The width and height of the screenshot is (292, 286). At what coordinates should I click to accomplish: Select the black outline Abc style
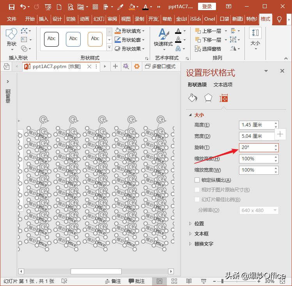pyautogui.click(x=51, y=39)
